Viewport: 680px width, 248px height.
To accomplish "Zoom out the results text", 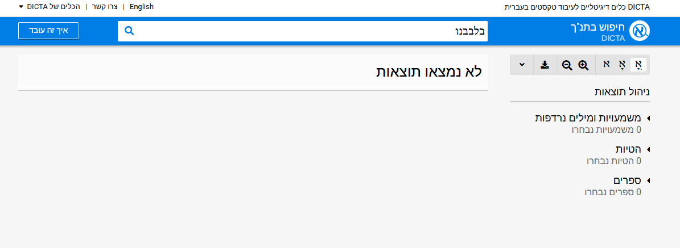I will point(567,65).
